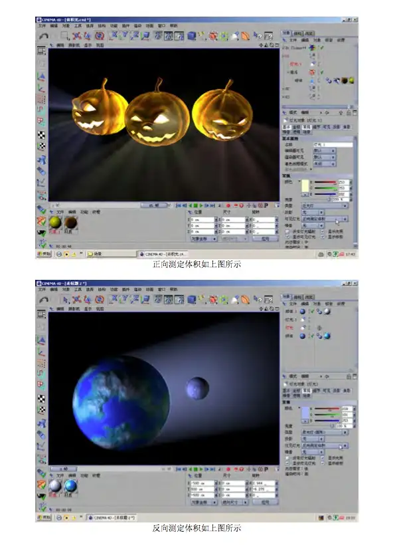Screen dimensions: 395x557
Task: Click the light name input field in pumpkin window
Action: click(x=333, y=145)
